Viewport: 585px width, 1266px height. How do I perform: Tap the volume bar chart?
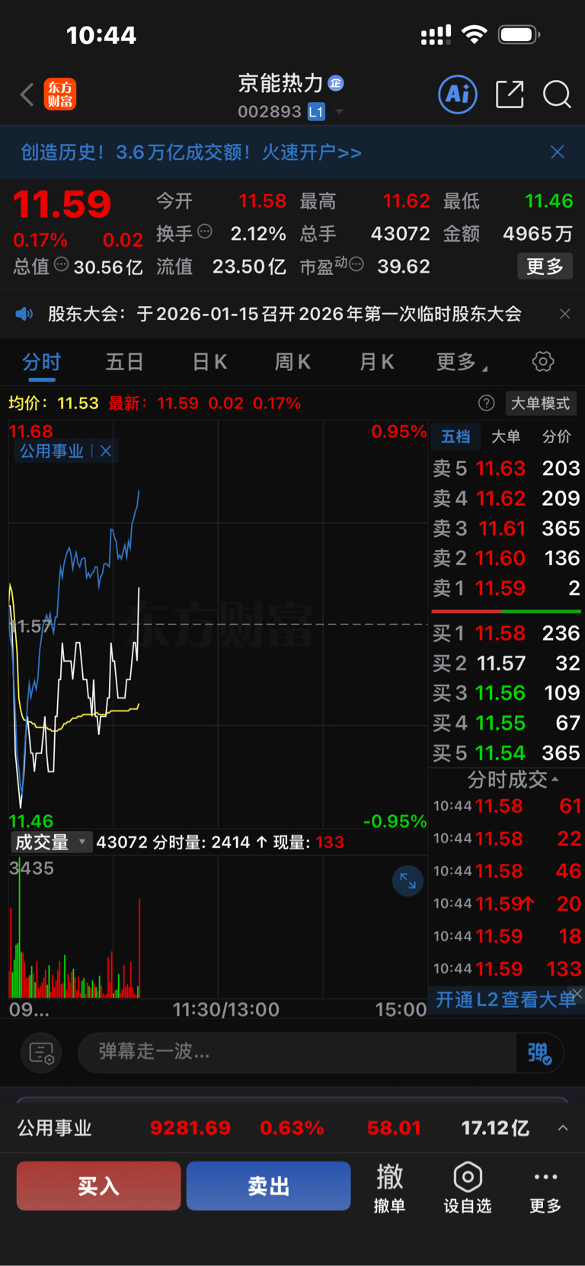pyautogui.click(x=218, y=926)
